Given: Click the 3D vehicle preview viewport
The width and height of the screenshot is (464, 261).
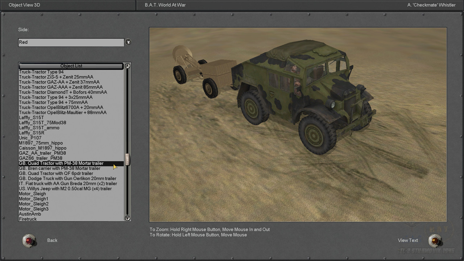Looking at the screenshot, I should point(298,124).
